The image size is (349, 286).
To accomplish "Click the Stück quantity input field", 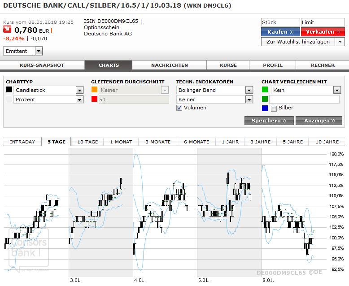I will 280,22.
